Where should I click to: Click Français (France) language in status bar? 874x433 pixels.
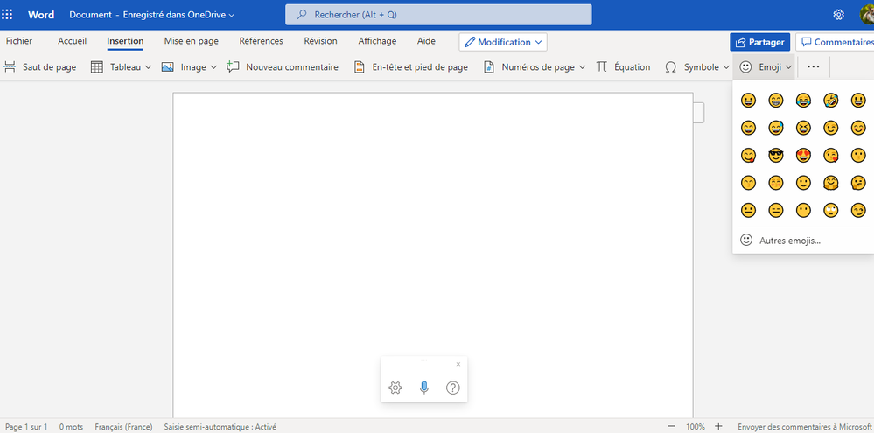123,427
